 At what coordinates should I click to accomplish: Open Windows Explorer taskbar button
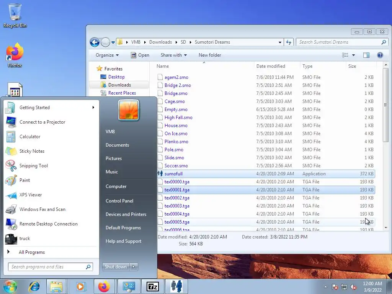point(56,286)
